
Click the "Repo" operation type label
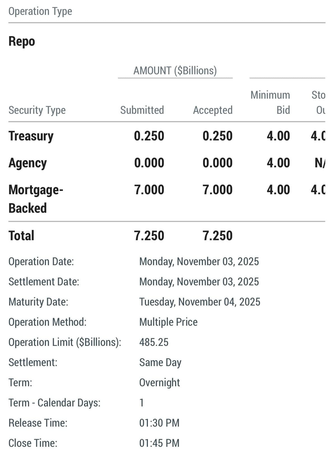pos(22,41)
